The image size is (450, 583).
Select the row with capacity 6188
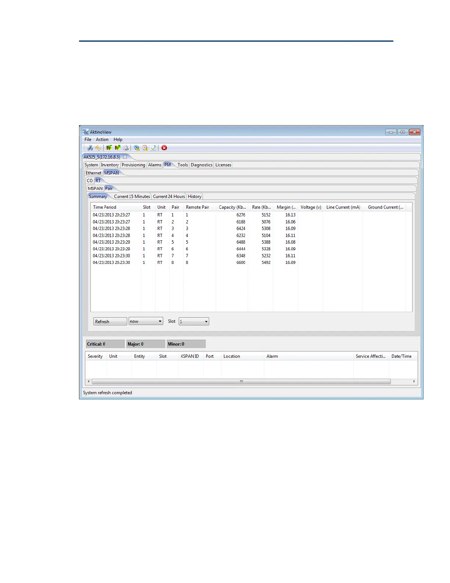(251, 222)
